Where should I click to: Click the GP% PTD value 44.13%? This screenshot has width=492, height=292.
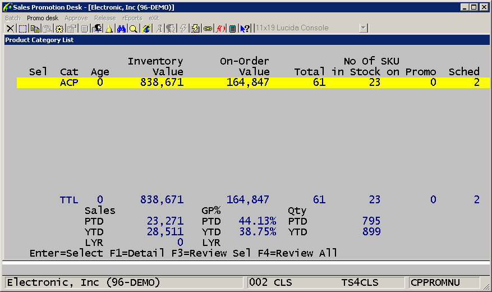258,221
